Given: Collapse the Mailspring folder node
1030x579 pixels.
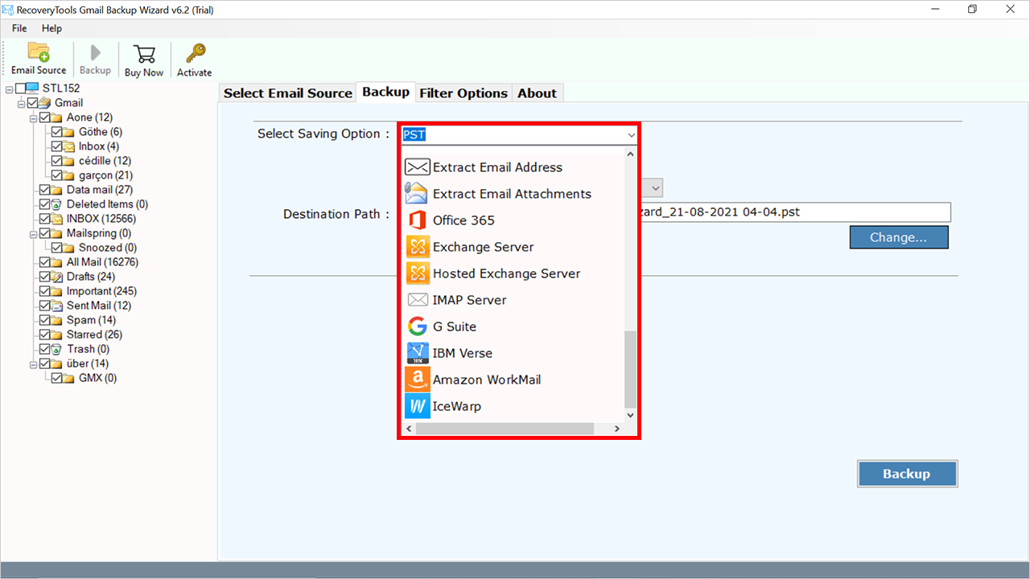Looking at the screenshot, I should pos(34,233).
